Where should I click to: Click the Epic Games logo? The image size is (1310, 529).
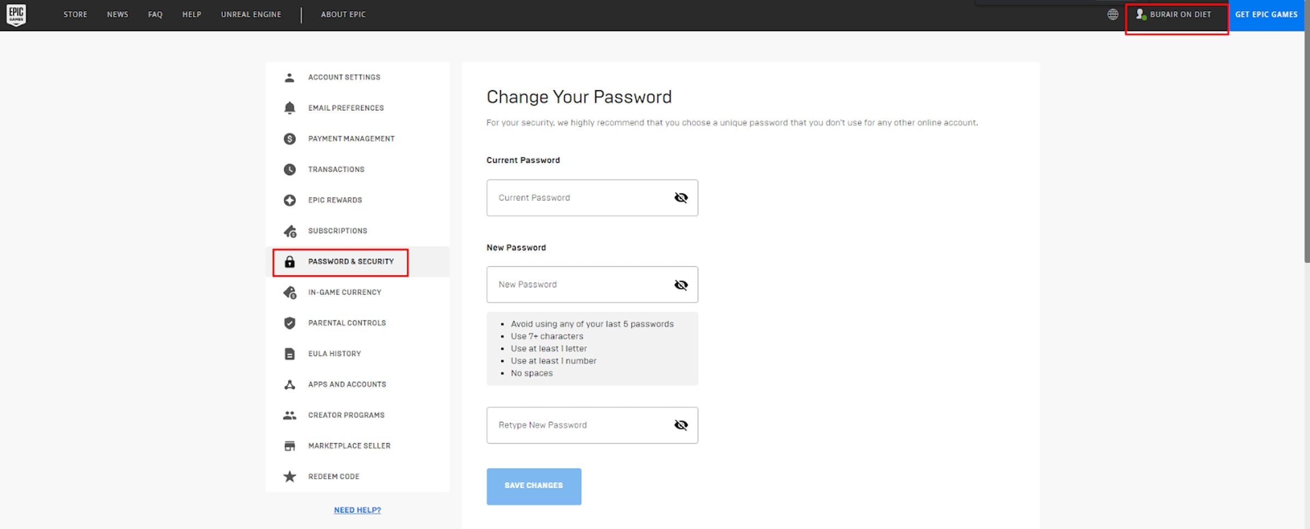[x=16, y=15]
